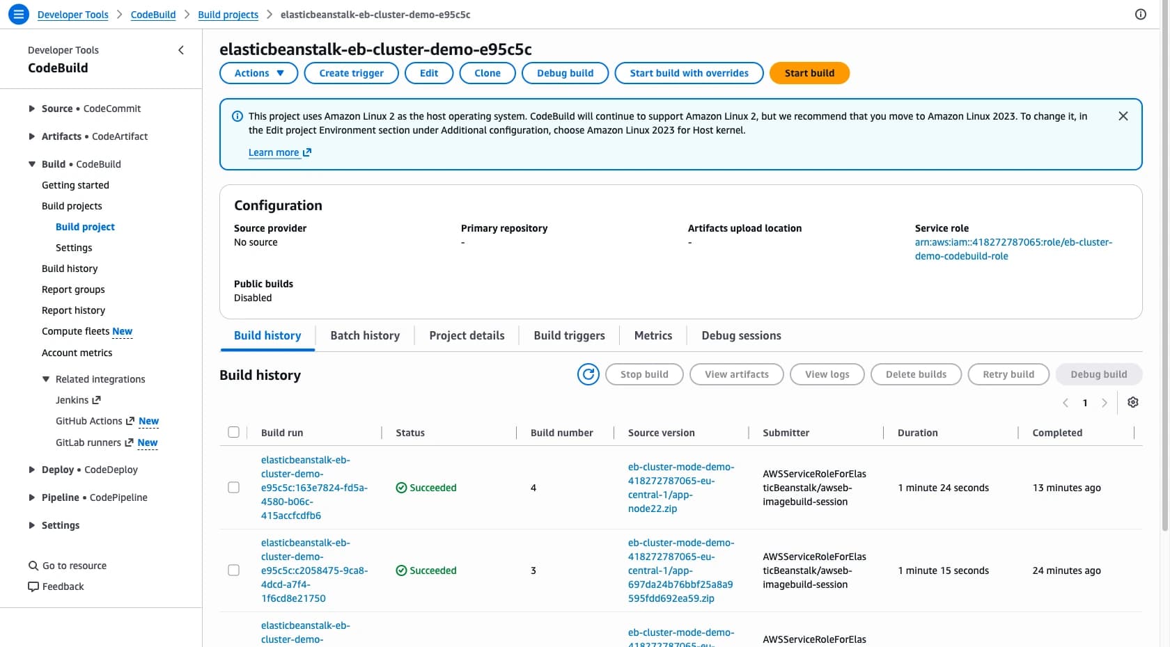This screenshot has width=1170, height=647.
Task: Click the View logs button
Action: pos(827,374)
